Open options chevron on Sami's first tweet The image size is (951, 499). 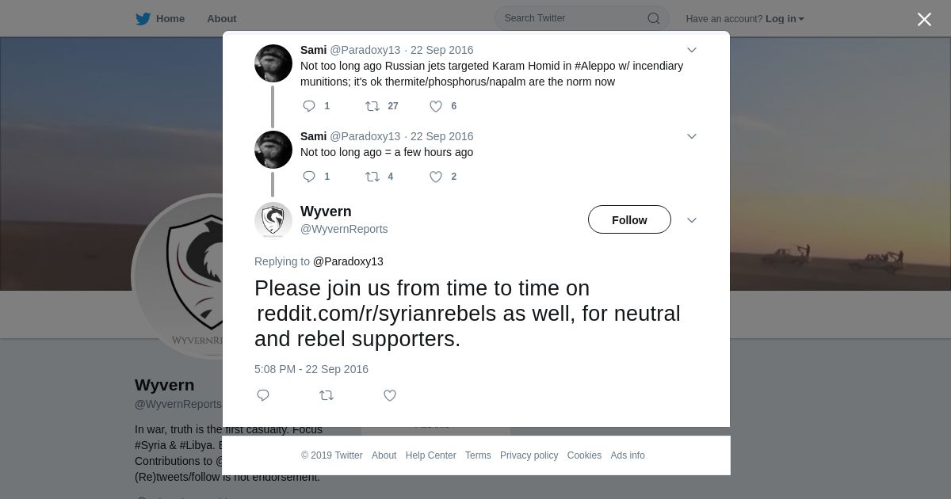click(x=692, y=50)
